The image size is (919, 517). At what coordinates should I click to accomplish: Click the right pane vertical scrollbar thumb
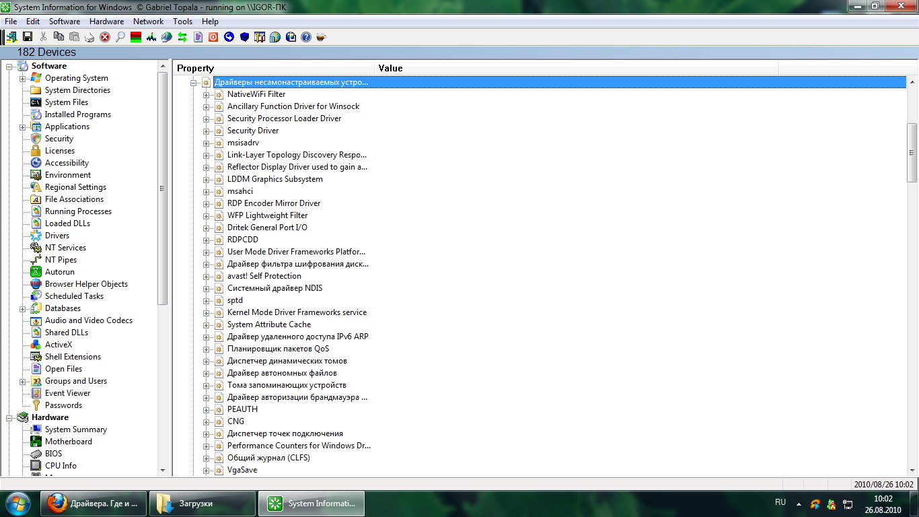[x=912, y=153]
